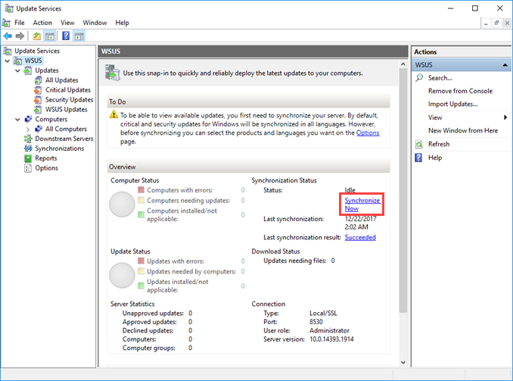Click the Succeeded result link
The image size is (513, 381).
coord(360,238)
